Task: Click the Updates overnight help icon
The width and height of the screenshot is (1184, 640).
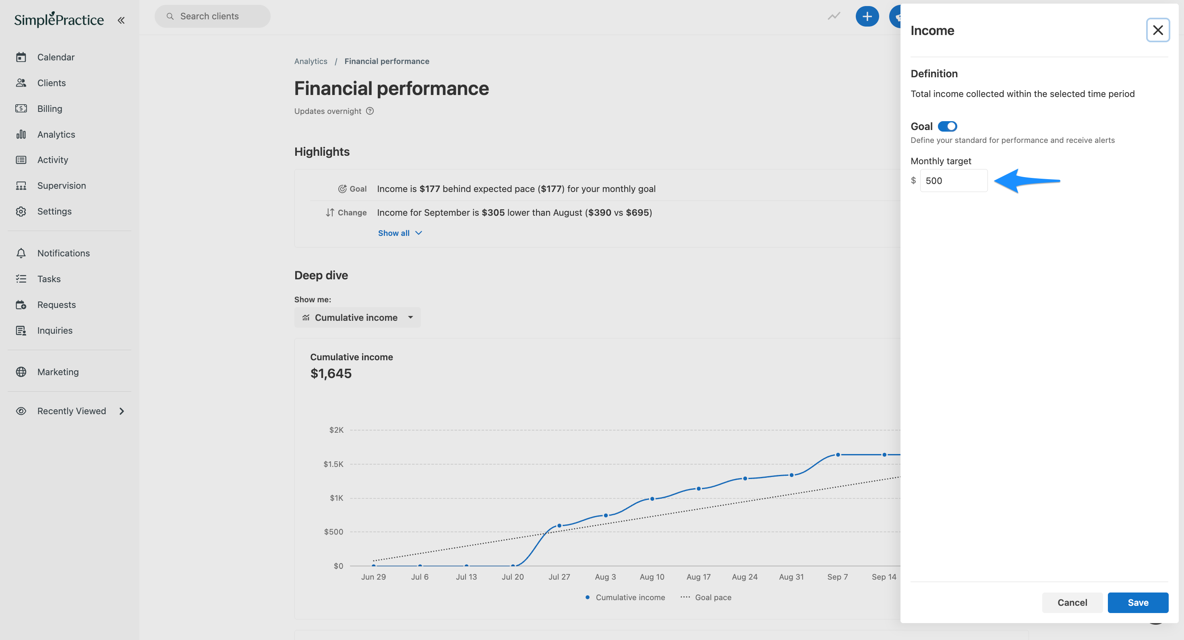Action: 370,111
